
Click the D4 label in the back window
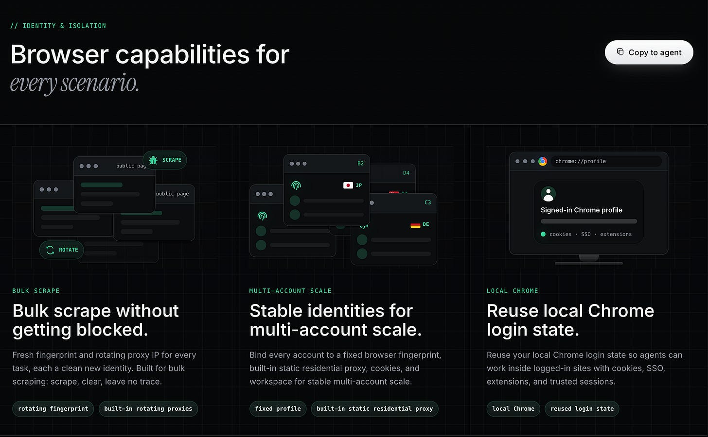[x=406, y=173]
